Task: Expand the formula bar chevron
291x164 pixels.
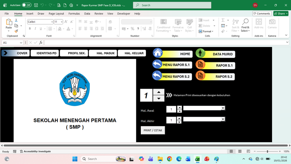Action: pos(287,42)
